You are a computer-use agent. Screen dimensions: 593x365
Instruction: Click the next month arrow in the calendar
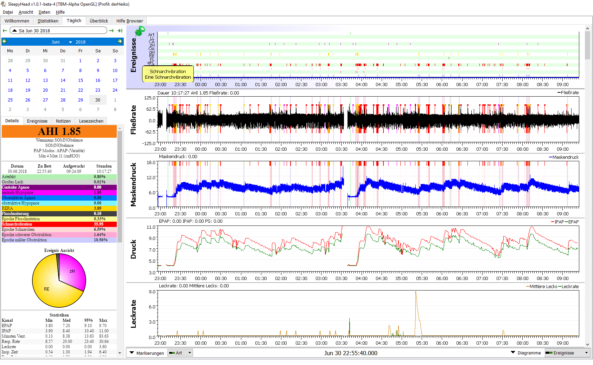[120, 41]
